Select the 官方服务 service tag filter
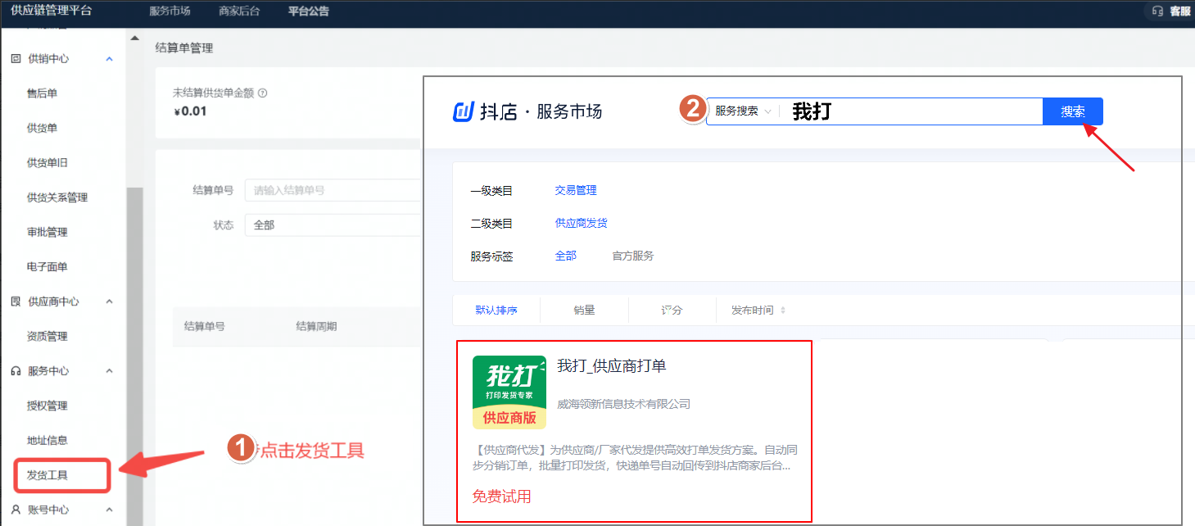The image size is (1195, 526). [x=632, y=256]
